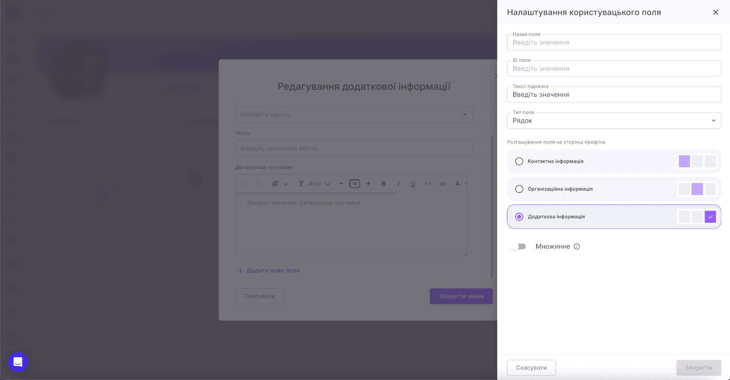Focus the ID поля input
This screenshot has height=380, width=730.
[x=614, y=68]
